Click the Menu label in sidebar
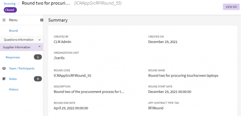241x116 pixels. tap(13, 20)
